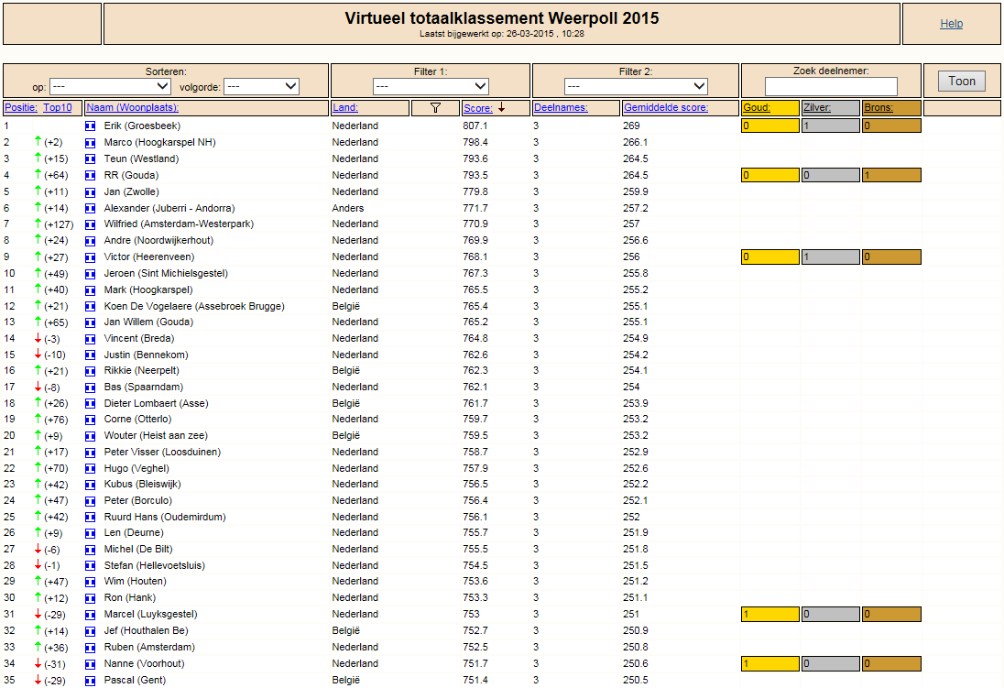Expand the Filter 1 dropdown
Viewport: 1004px width, 688px height.
431,86
